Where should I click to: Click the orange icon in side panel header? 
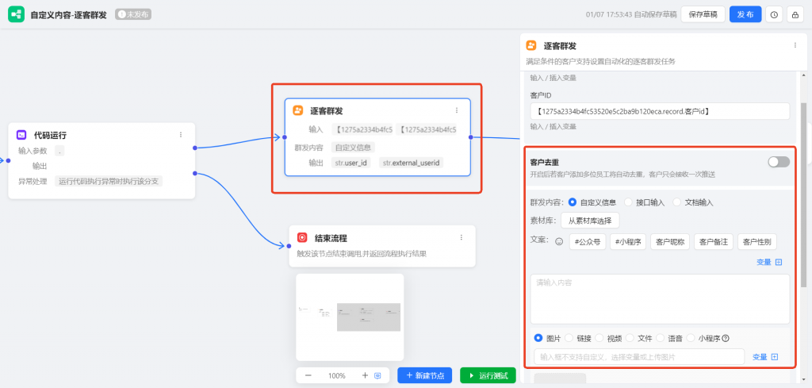click(531, 45)
